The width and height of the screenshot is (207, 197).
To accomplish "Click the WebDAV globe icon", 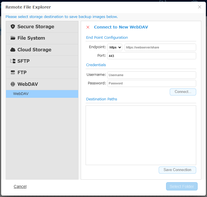I will pos(13,84).
